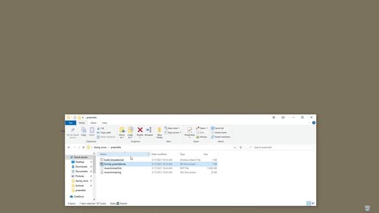The height and width of the screenshot is (213, 379).
Task: Choose Copy path in the ribbon
Action: [x=104, y=133]
